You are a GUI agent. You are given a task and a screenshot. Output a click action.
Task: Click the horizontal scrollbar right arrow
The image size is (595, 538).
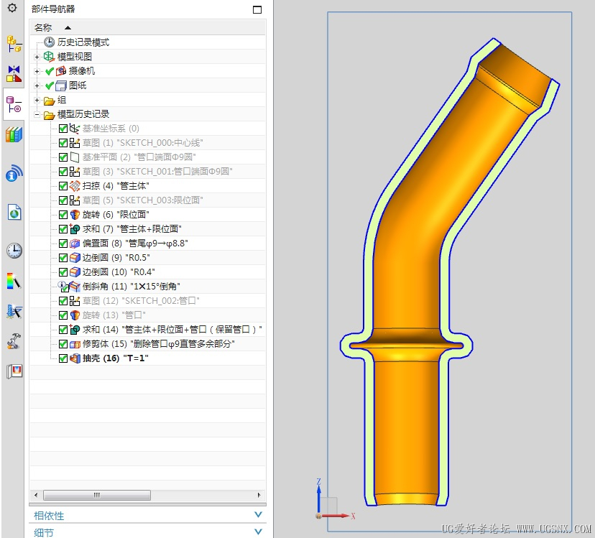tap(259, 495)
